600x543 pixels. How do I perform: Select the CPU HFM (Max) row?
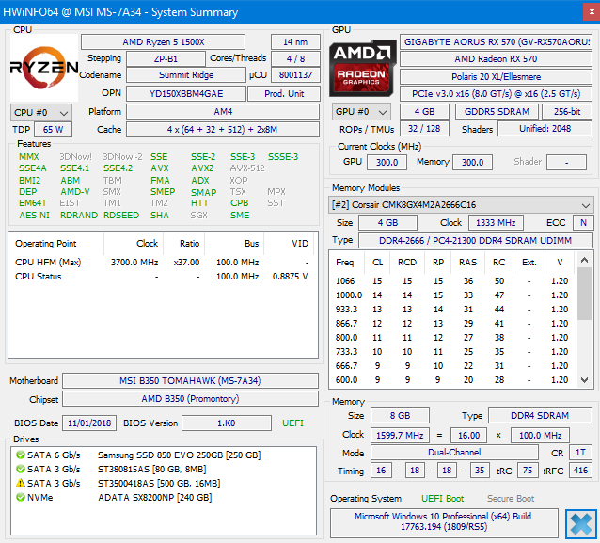tap(162, 263)
